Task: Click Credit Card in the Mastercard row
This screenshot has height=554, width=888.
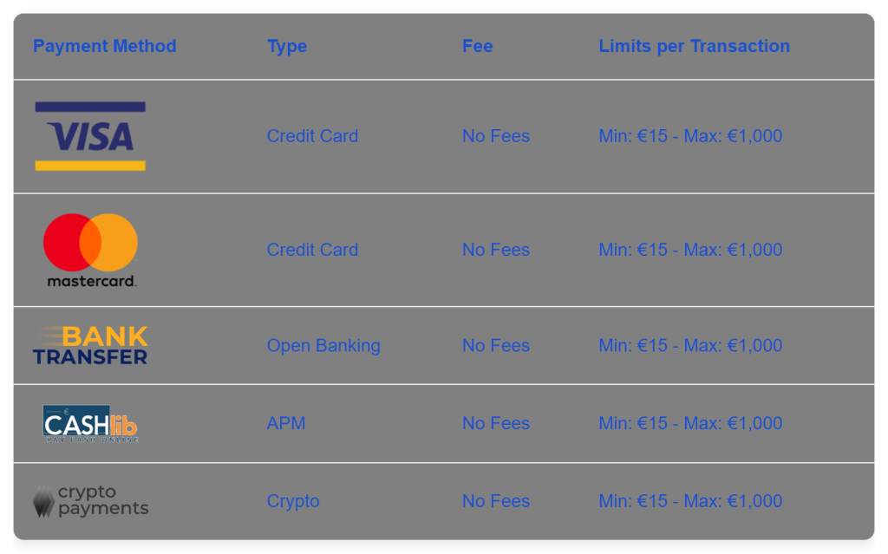Action: [x=312, y=250]
